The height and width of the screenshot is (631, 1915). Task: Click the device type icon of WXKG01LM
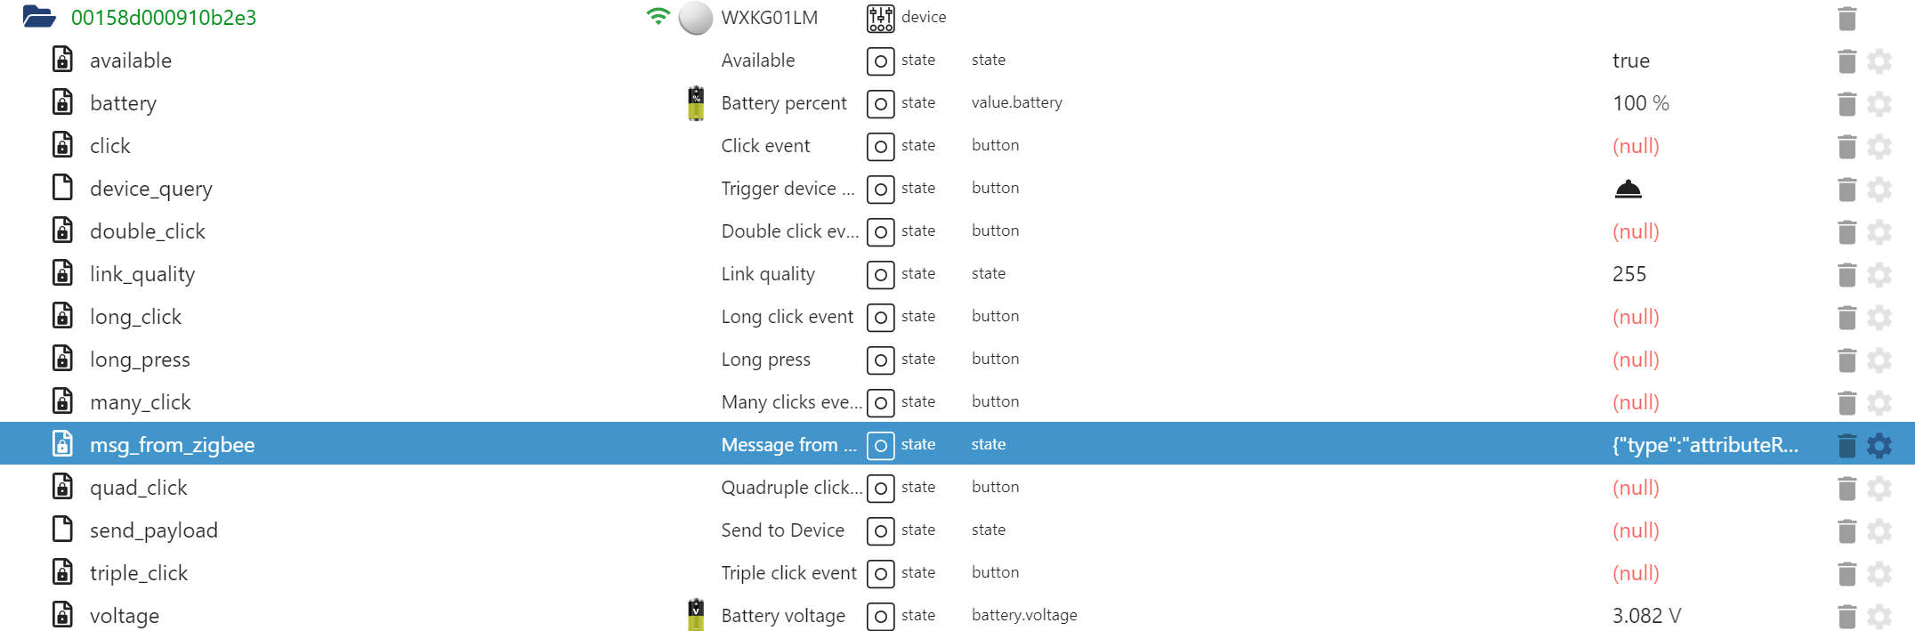point(880,18)
